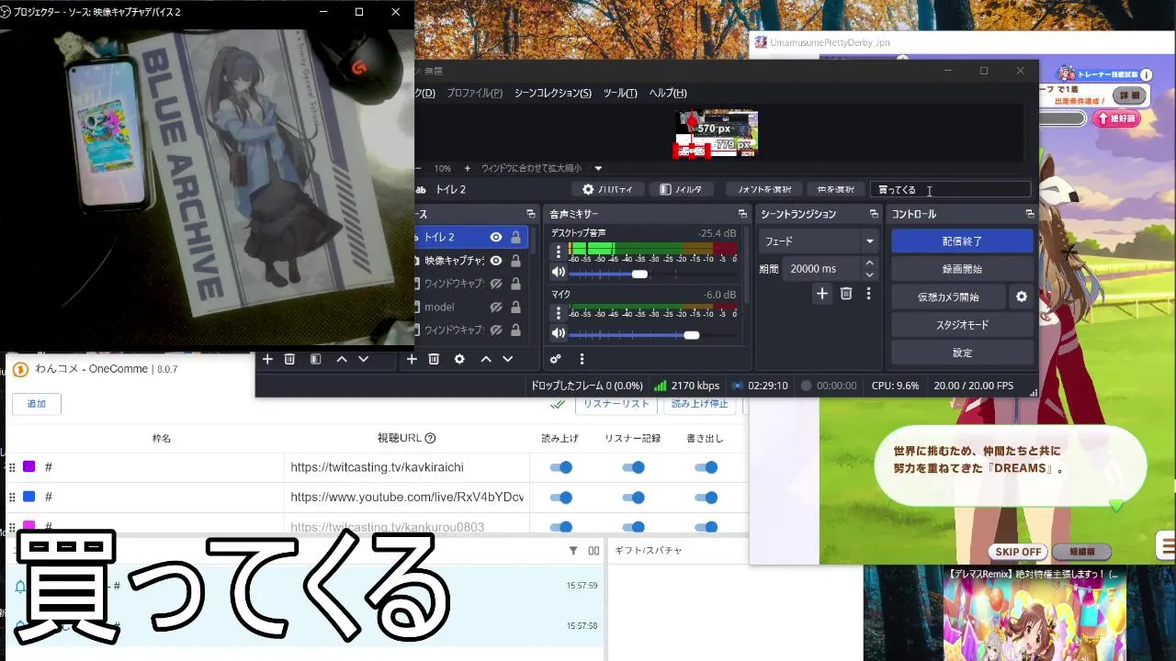Screen dimensions: 1176x661
Task: Open the ヘルプ(H) menu
Action: pyautogui.click(x=668, y=93)
